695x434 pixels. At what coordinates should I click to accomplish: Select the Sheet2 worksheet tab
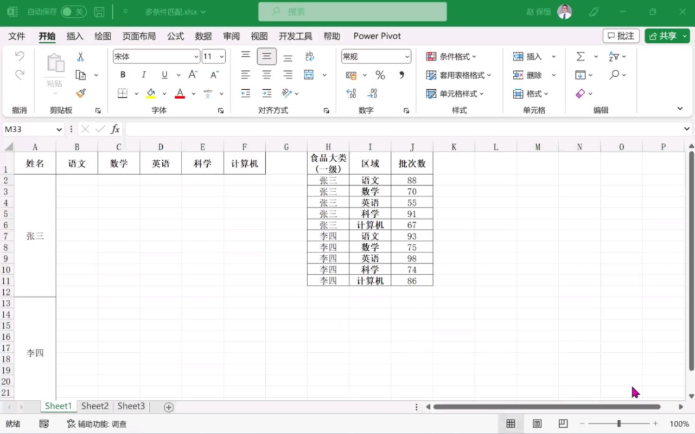click(94, 406)
